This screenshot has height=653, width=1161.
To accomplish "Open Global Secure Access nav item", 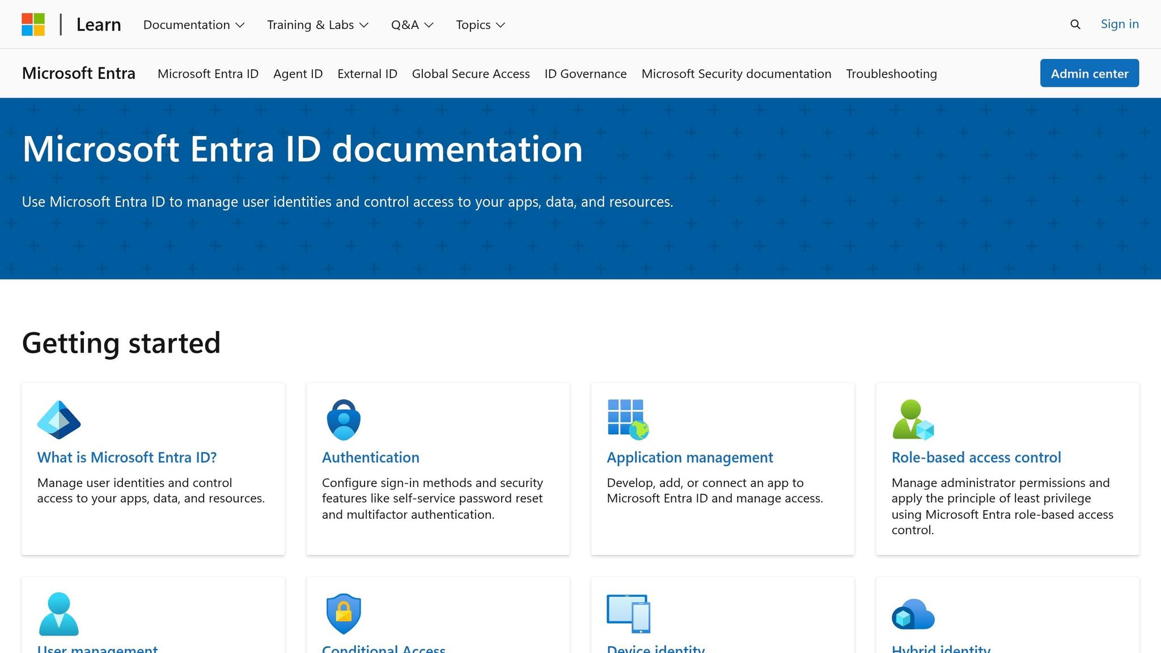I will pyautogui.click(x=471, y=74).
